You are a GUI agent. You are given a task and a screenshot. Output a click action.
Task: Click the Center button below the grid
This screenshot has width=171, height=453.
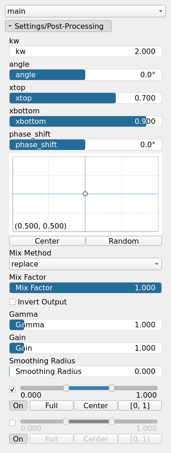47,241
